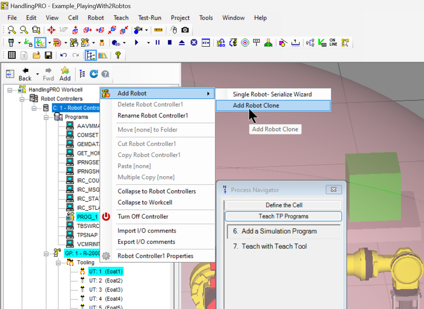
Task: Open the teach pendant icon
Action: coord(11,43)
